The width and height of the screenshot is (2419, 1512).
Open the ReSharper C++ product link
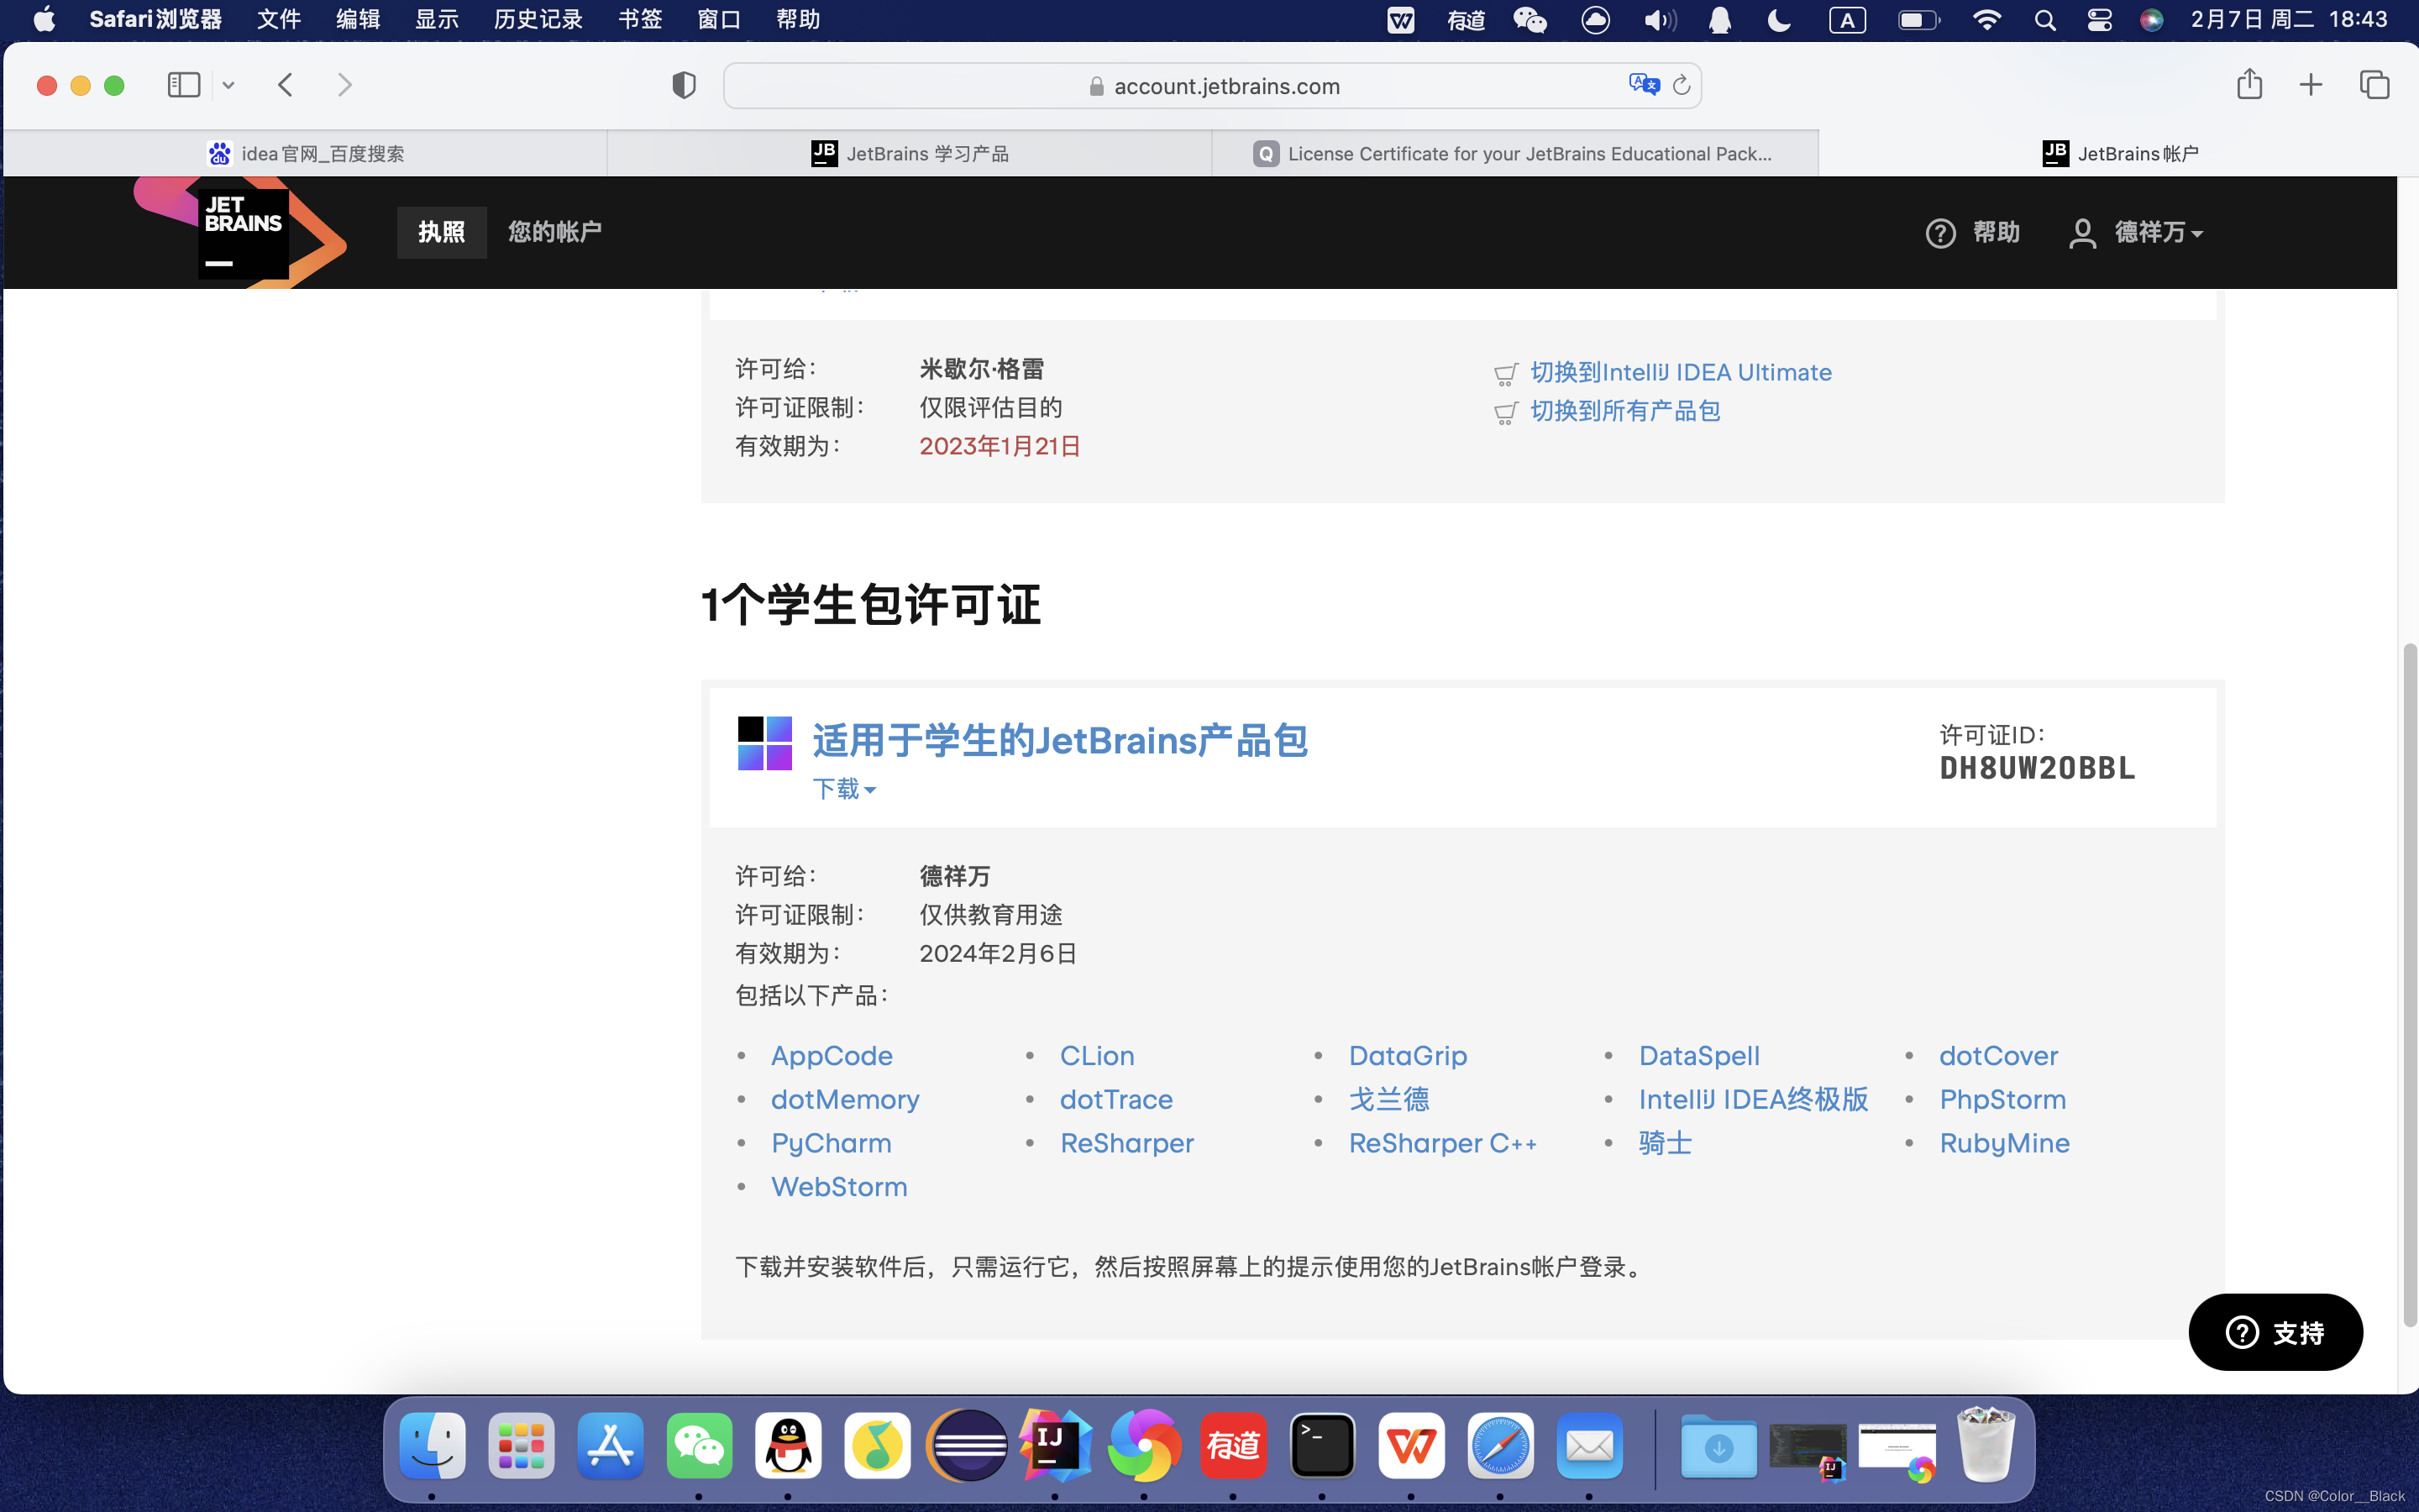[x=1442, y=1143]
